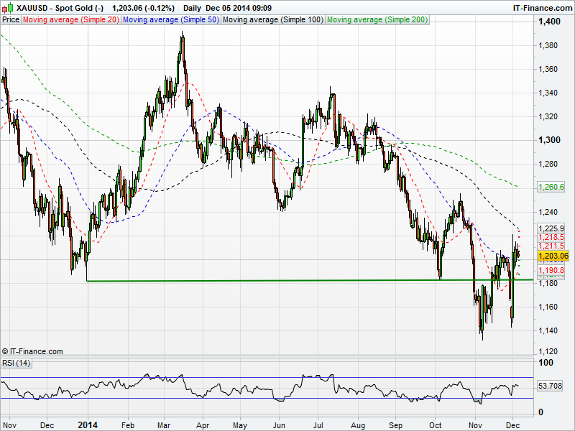
Task: Select the green horizontal support line
Action: click(x=287, y=280)
